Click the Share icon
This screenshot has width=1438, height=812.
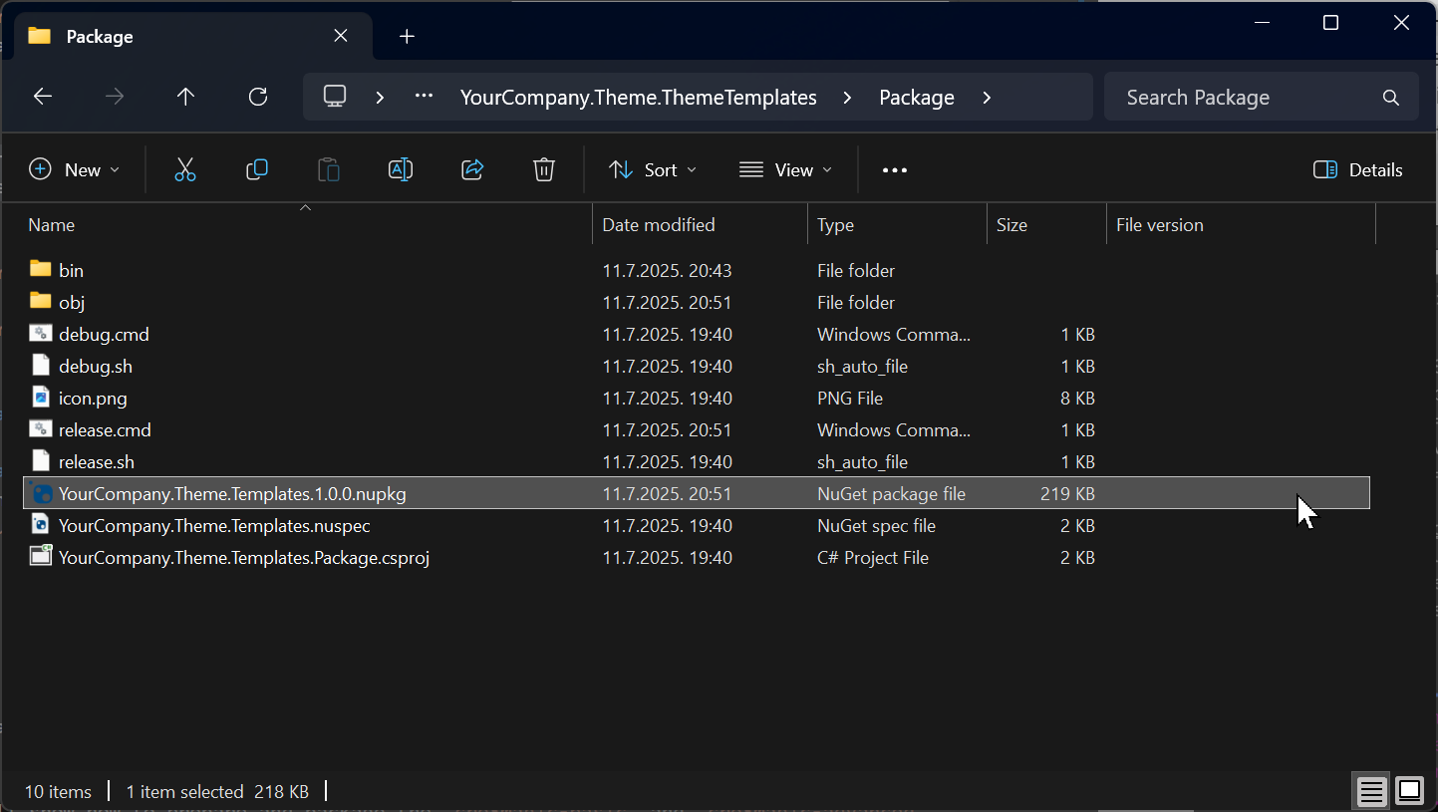point(472,170)
